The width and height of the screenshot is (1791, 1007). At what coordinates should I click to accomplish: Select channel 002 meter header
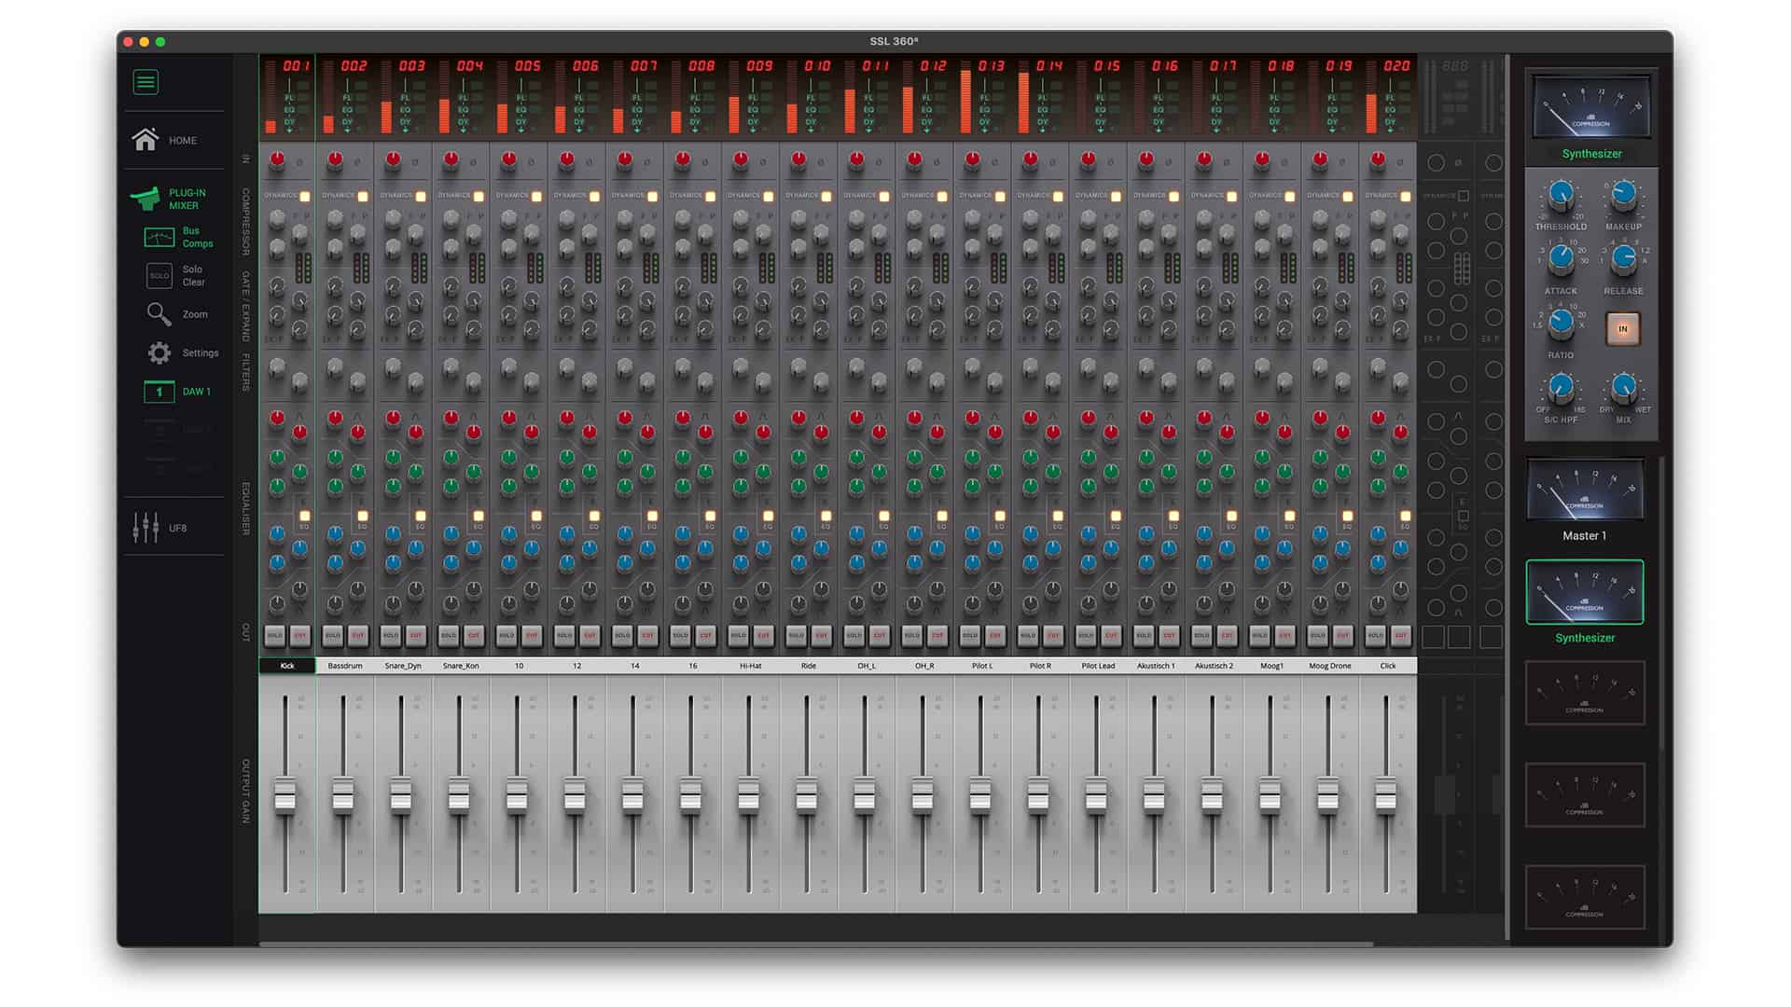[x=345, y=97]
